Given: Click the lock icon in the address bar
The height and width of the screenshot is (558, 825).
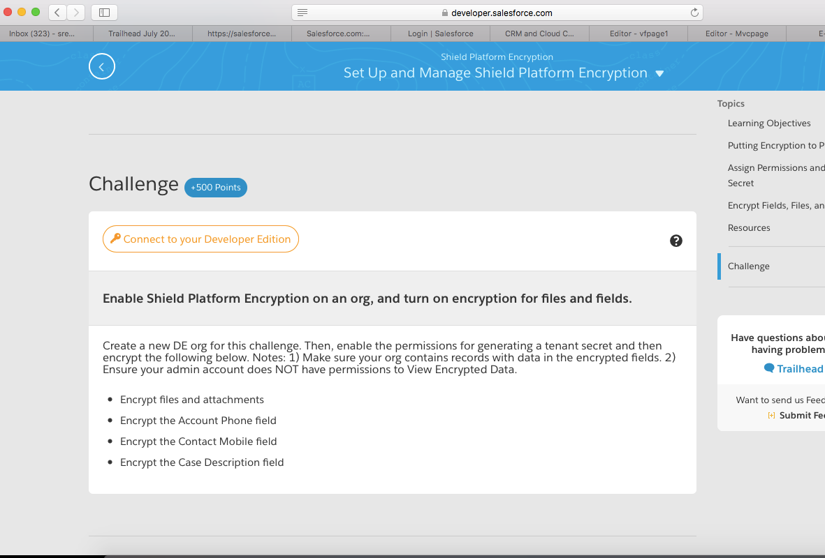Looking at the screenshot, I should pos(444,13).
